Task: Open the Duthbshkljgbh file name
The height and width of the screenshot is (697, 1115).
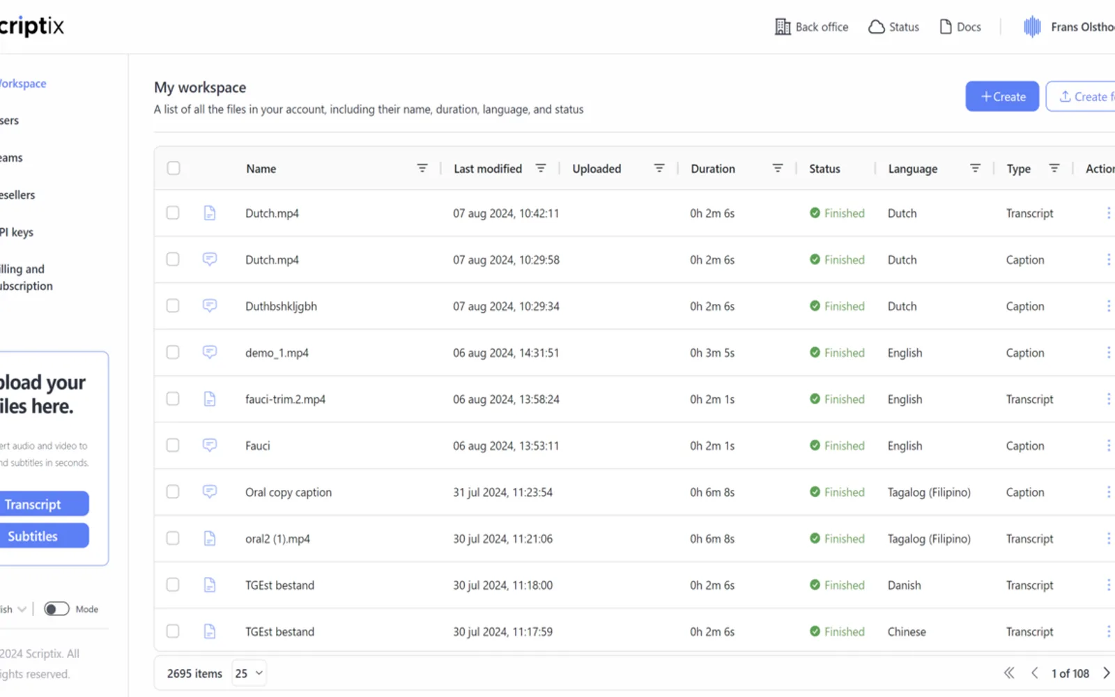Action: [281, 306]
